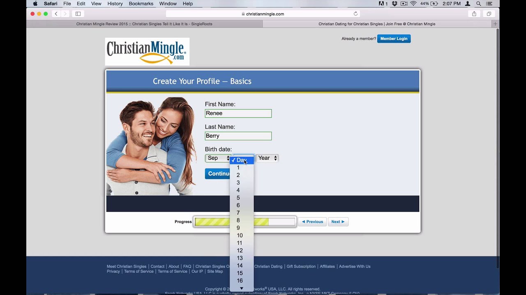This screenshot has width=526, height=295.
Task: Click the Next button
Action: pos(338,222)
